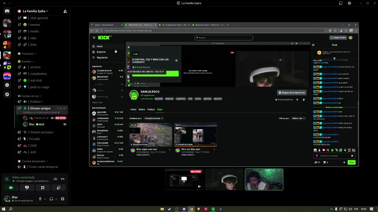This screenshot has width=378, height=212.
Task: Open the Último día filter dropdown
Action: point(298,118)
